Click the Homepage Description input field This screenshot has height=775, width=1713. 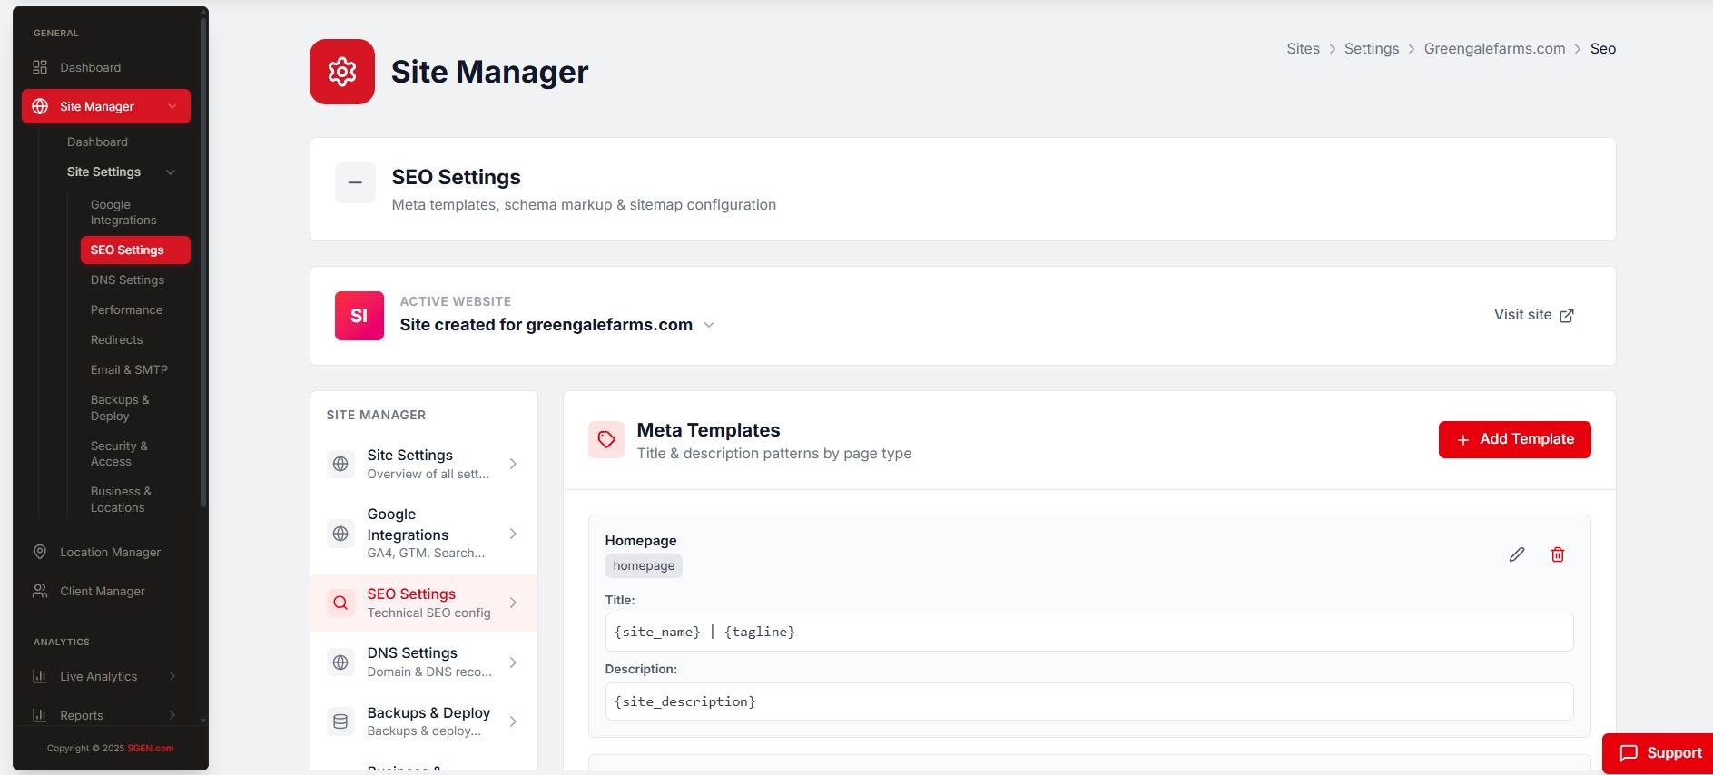pos(1088,701)
